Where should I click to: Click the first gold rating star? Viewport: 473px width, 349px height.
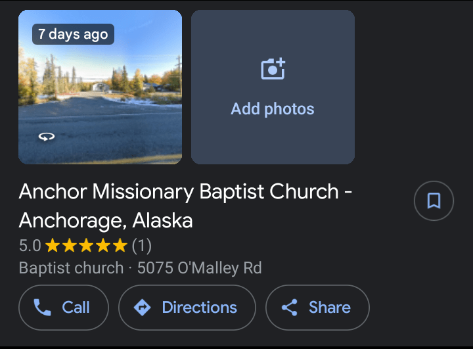point(53,246)
